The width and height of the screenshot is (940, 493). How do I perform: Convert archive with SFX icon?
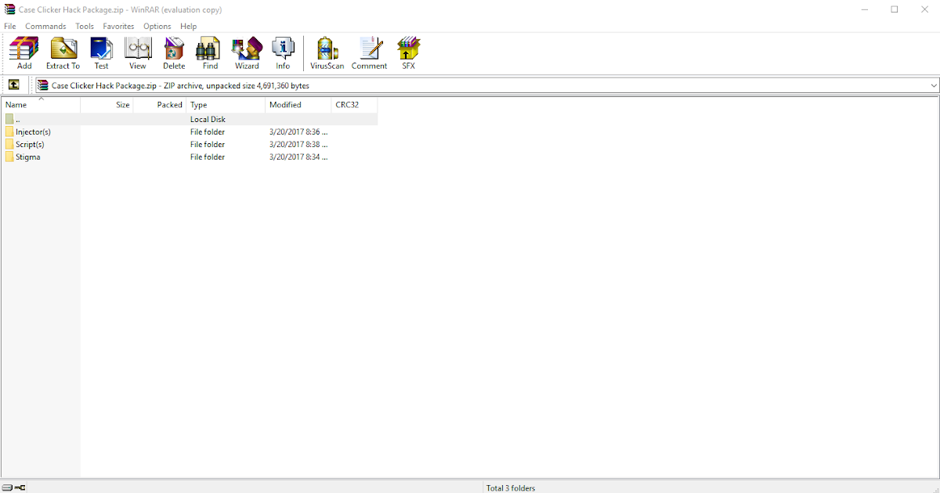(408, 53)
